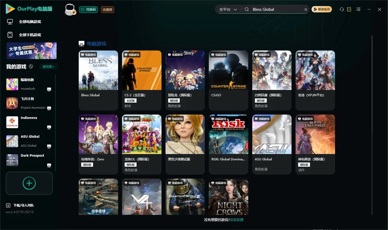Click the PC icon on Indienova row
This screenshot has height=230, width=388.
[49, 127]
